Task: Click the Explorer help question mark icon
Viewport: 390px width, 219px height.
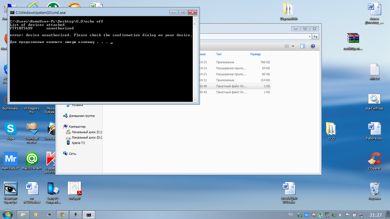Action: coord(313,46)
